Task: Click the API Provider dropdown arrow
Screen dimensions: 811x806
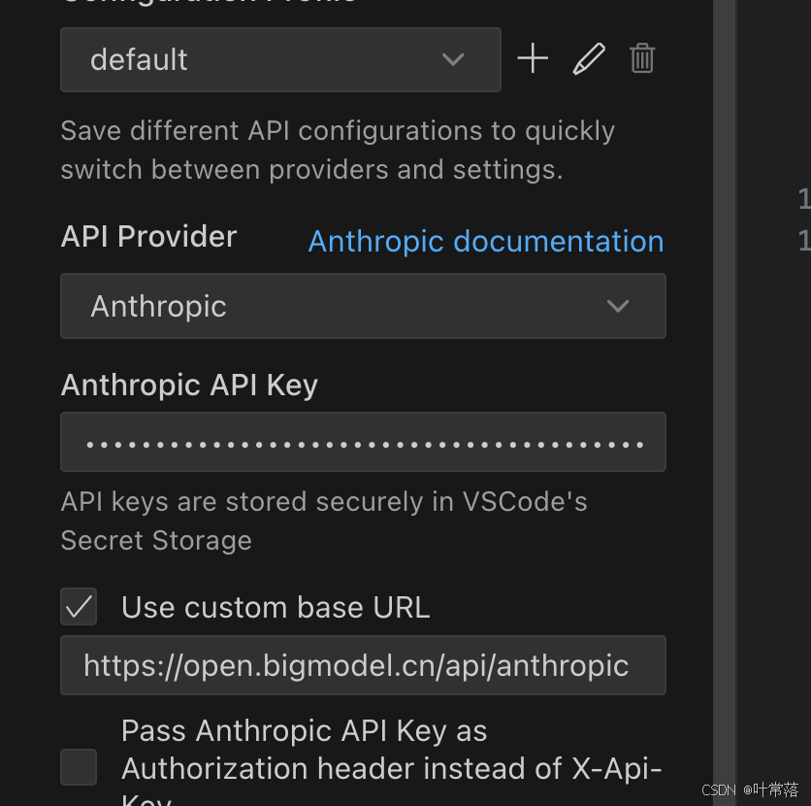Action: pyautogui.click(x=618, y=306)
